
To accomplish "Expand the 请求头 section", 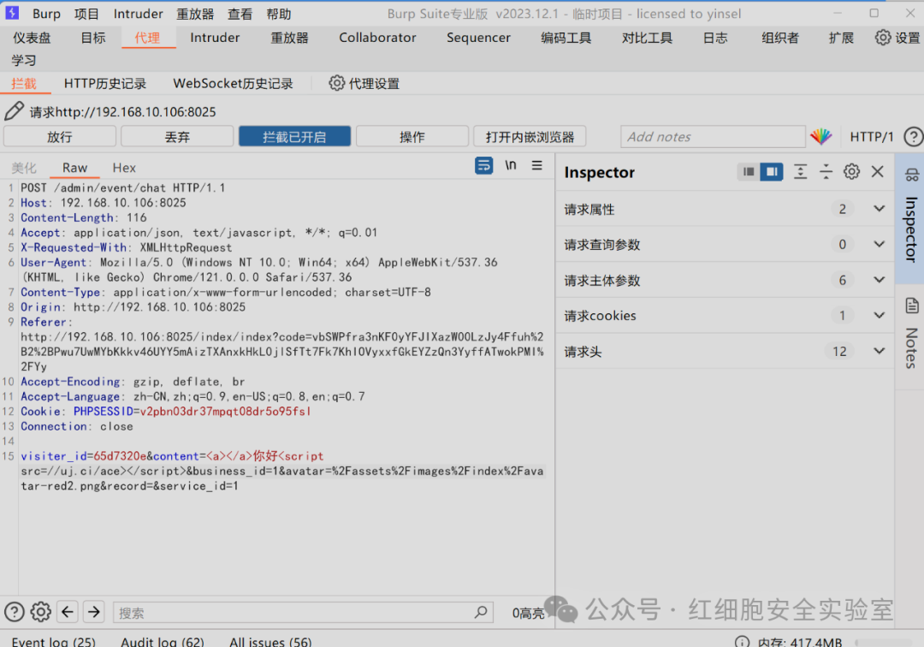I will [879, 351].
